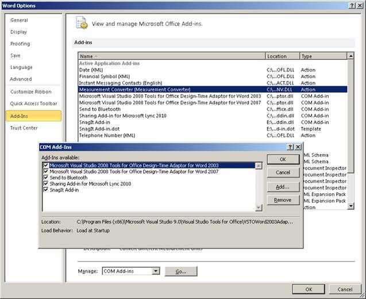Select the Financial Symbol (XML) row
Screen dimensions: 366x299
[x=213, y=76]
